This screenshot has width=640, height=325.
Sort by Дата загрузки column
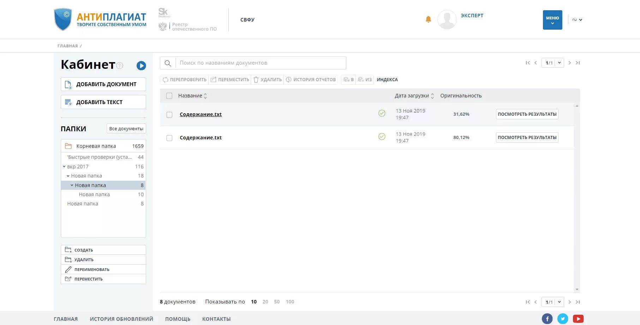pos(414,96)
